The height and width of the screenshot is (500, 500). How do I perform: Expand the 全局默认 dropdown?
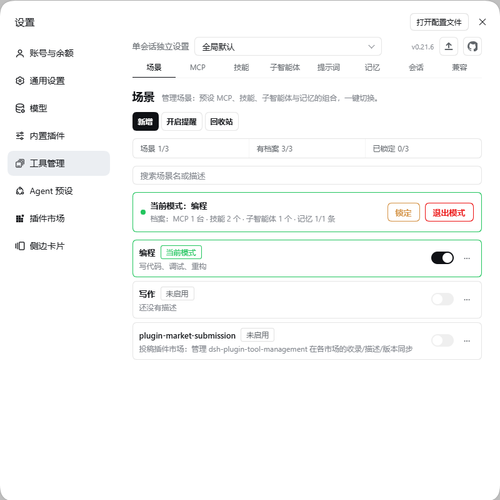point(288,46)
